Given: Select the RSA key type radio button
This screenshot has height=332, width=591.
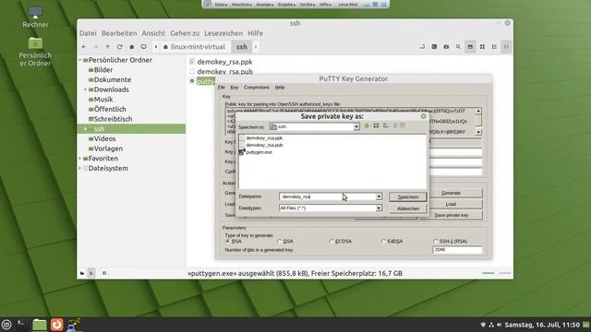Looking at the screenshot, I should coord(228,241).
